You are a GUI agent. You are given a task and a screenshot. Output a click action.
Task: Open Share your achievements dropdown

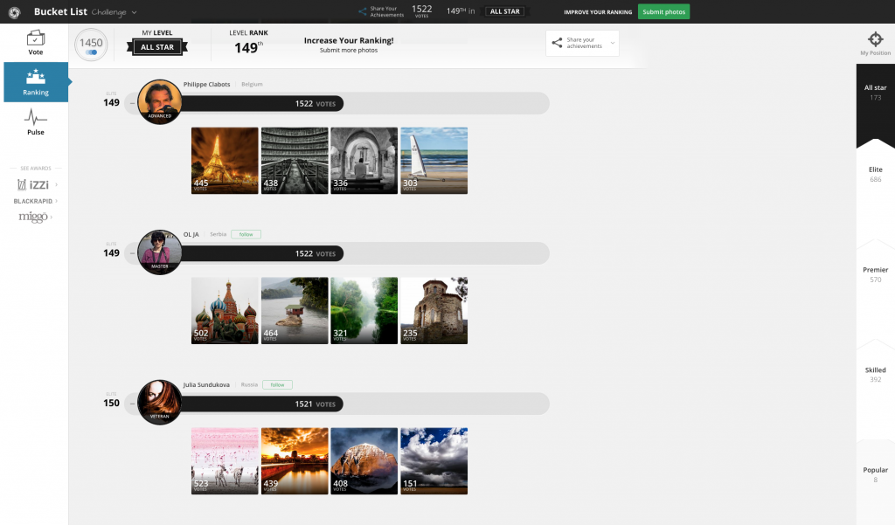point(582,43)
